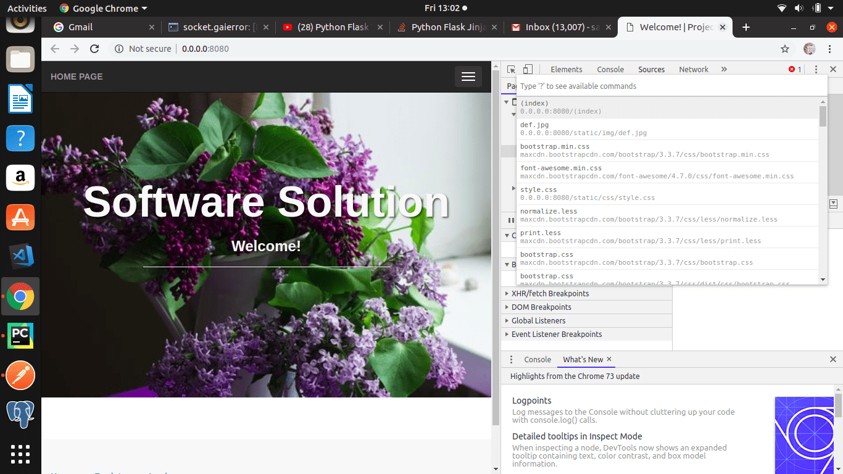The width and height of the screenshot is (843, 474).
Task: Open the DevTools customize menu
Action: pyautogui.click(x=816, y=69)
